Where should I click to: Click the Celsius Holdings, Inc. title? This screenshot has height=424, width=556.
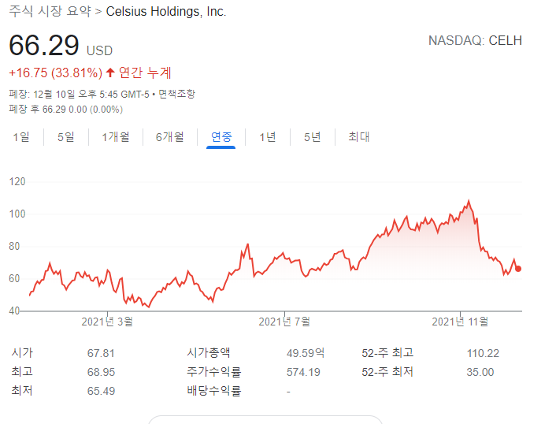tap(166, 11)
